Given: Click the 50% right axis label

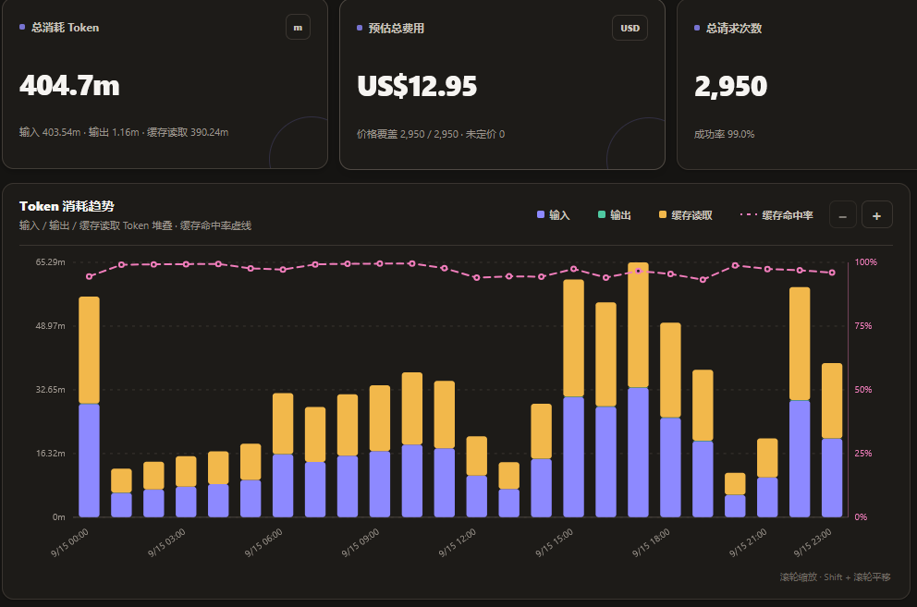Looking at the screenshot, I should [863, 390].
